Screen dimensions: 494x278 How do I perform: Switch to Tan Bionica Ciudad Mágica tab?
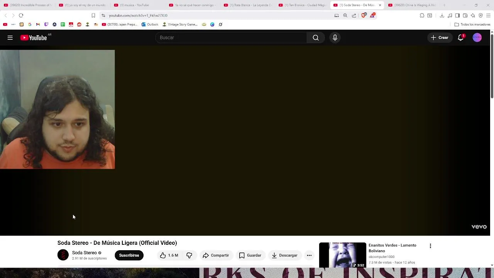[303, 5]
